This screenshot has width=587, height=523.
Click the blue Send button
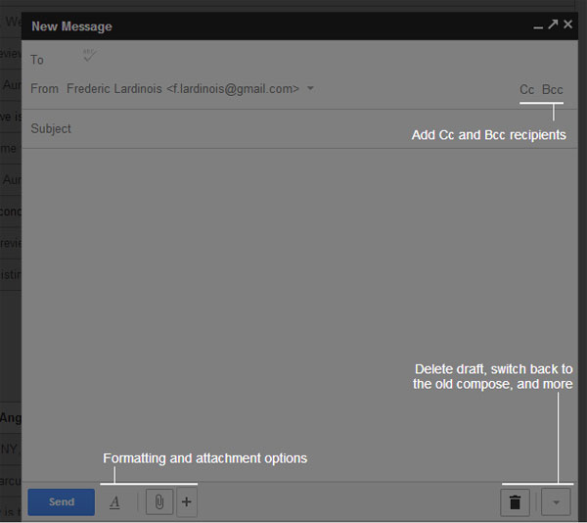[x=61, y=501]
